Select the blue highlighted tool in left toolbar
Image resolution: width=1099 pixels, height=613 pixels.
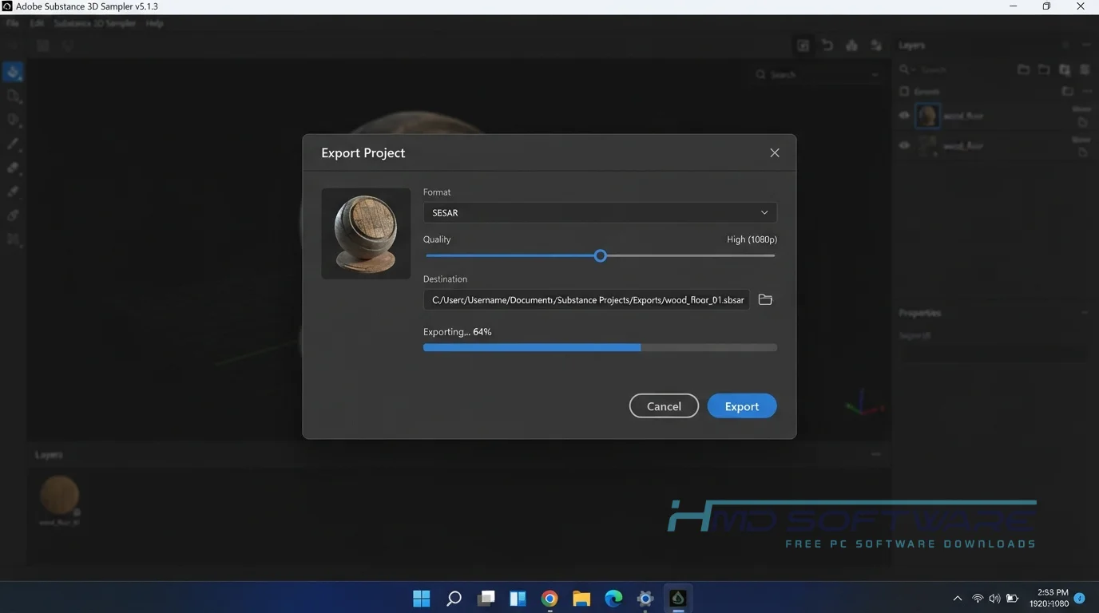click(13, 72)
